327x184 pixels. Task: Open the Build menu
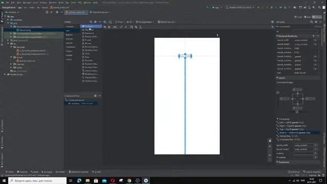pos(61,3)
